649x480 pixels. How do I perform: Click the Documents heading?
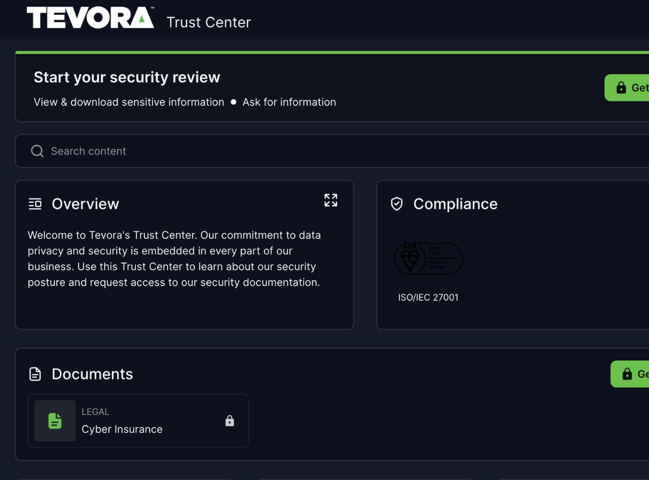click(92, 374)
